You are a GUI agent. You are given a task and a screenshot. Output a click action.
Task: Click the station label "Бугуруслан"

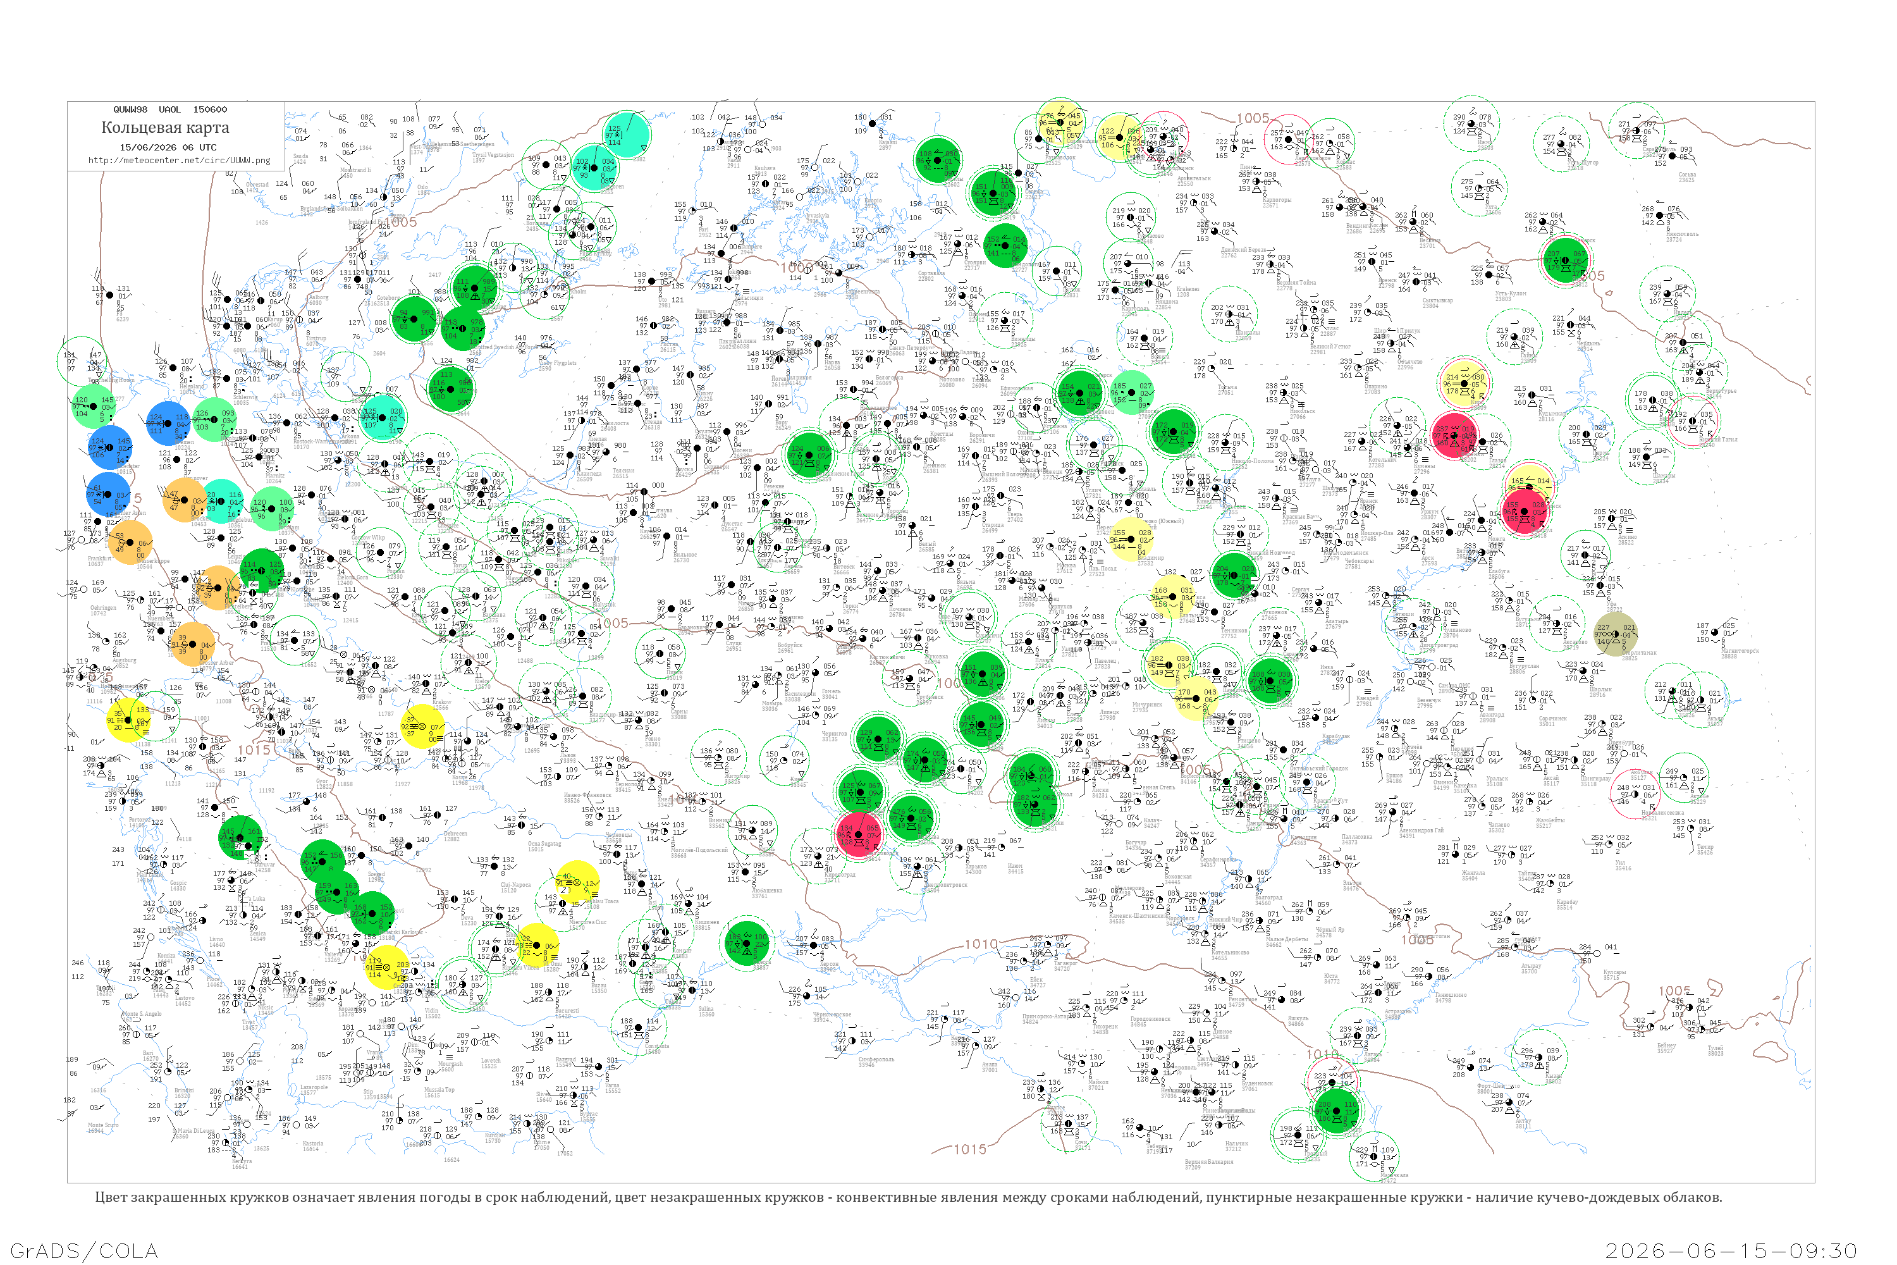click(1523, 667)
